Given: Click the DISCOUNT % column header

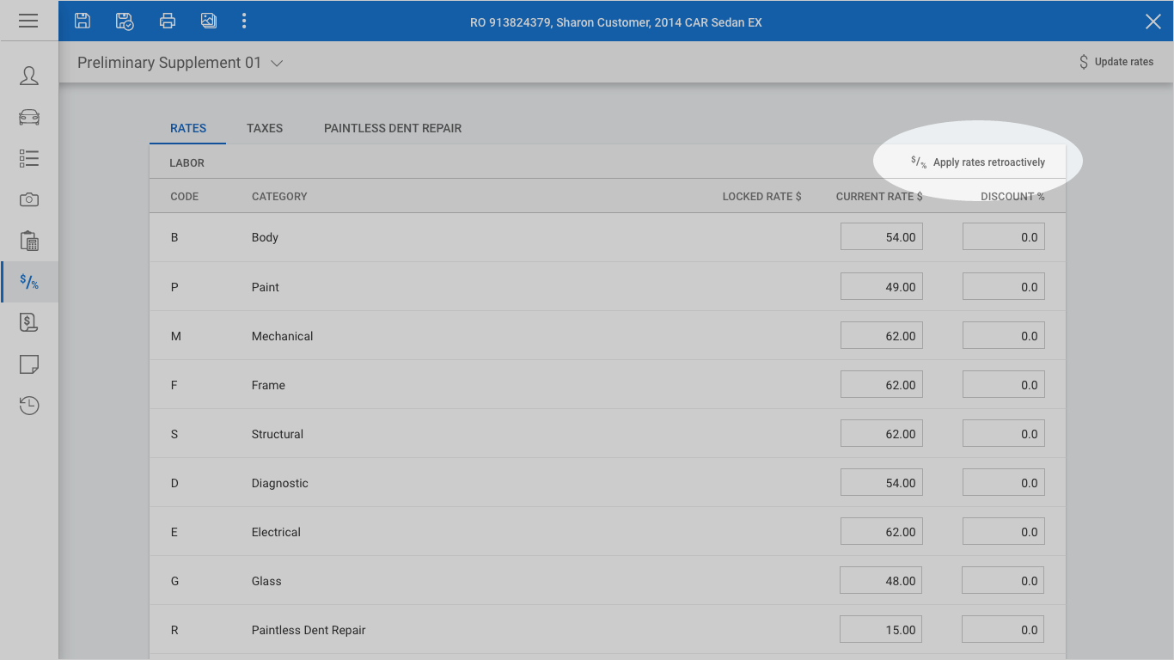Looking at the screenshot, I should coord(1012,197).
